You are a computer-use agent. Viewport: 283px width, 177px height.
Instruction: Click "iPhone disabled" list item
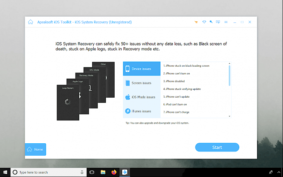tap(174, 81)
